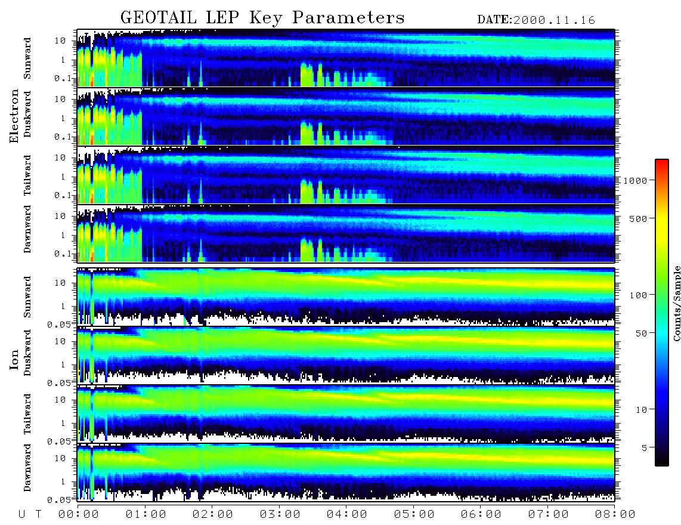The image size is (681, 525).
Task: Select the 04:00 time tick label
Action: [347, 514]
